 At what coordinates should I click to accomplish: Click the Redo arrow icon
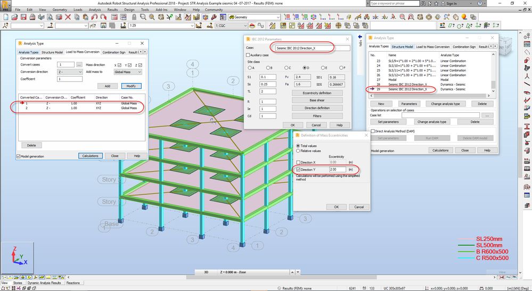click(x=103, y=17)
